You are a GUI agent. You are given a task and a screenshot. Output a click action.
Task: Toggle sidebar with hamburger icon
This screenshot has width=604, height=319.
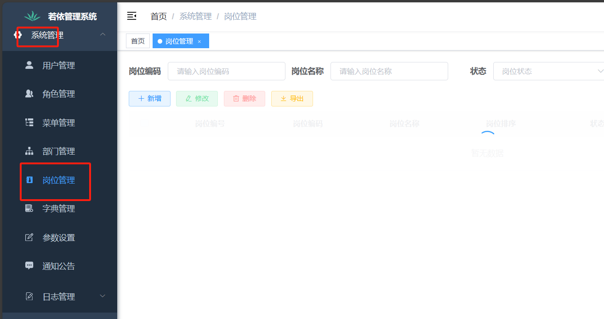click(x=131, y=16)
